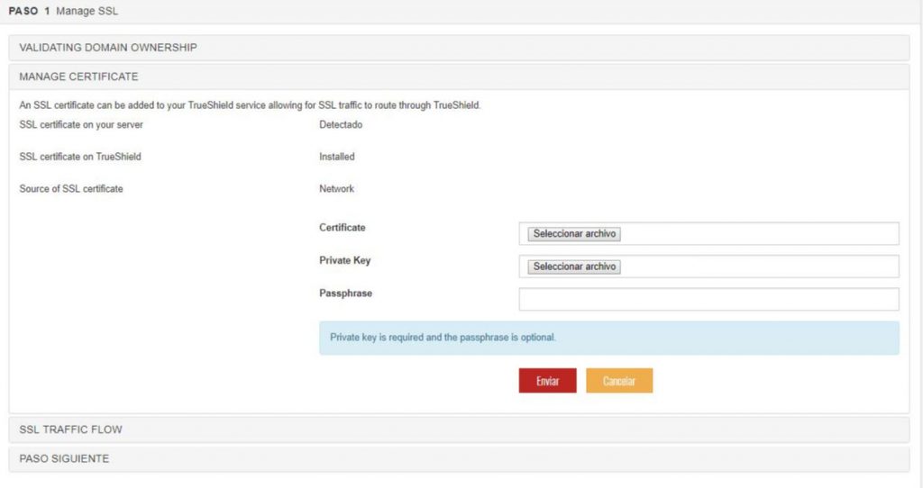The height and width of the screenshot is (488, 923).
Task: Click the blue private key info notice
Action: pyautogui.click(x=608, y=338)
